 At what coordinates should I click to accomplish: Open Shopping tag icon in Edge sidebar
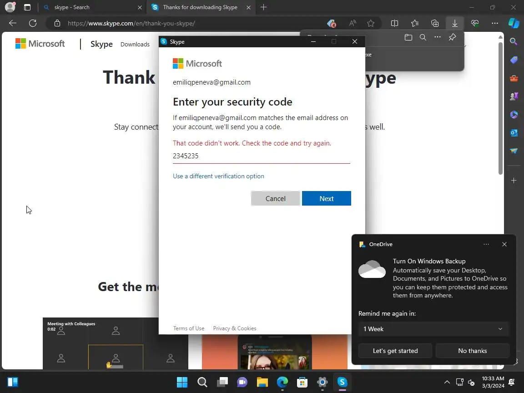(x=514, y=60)
